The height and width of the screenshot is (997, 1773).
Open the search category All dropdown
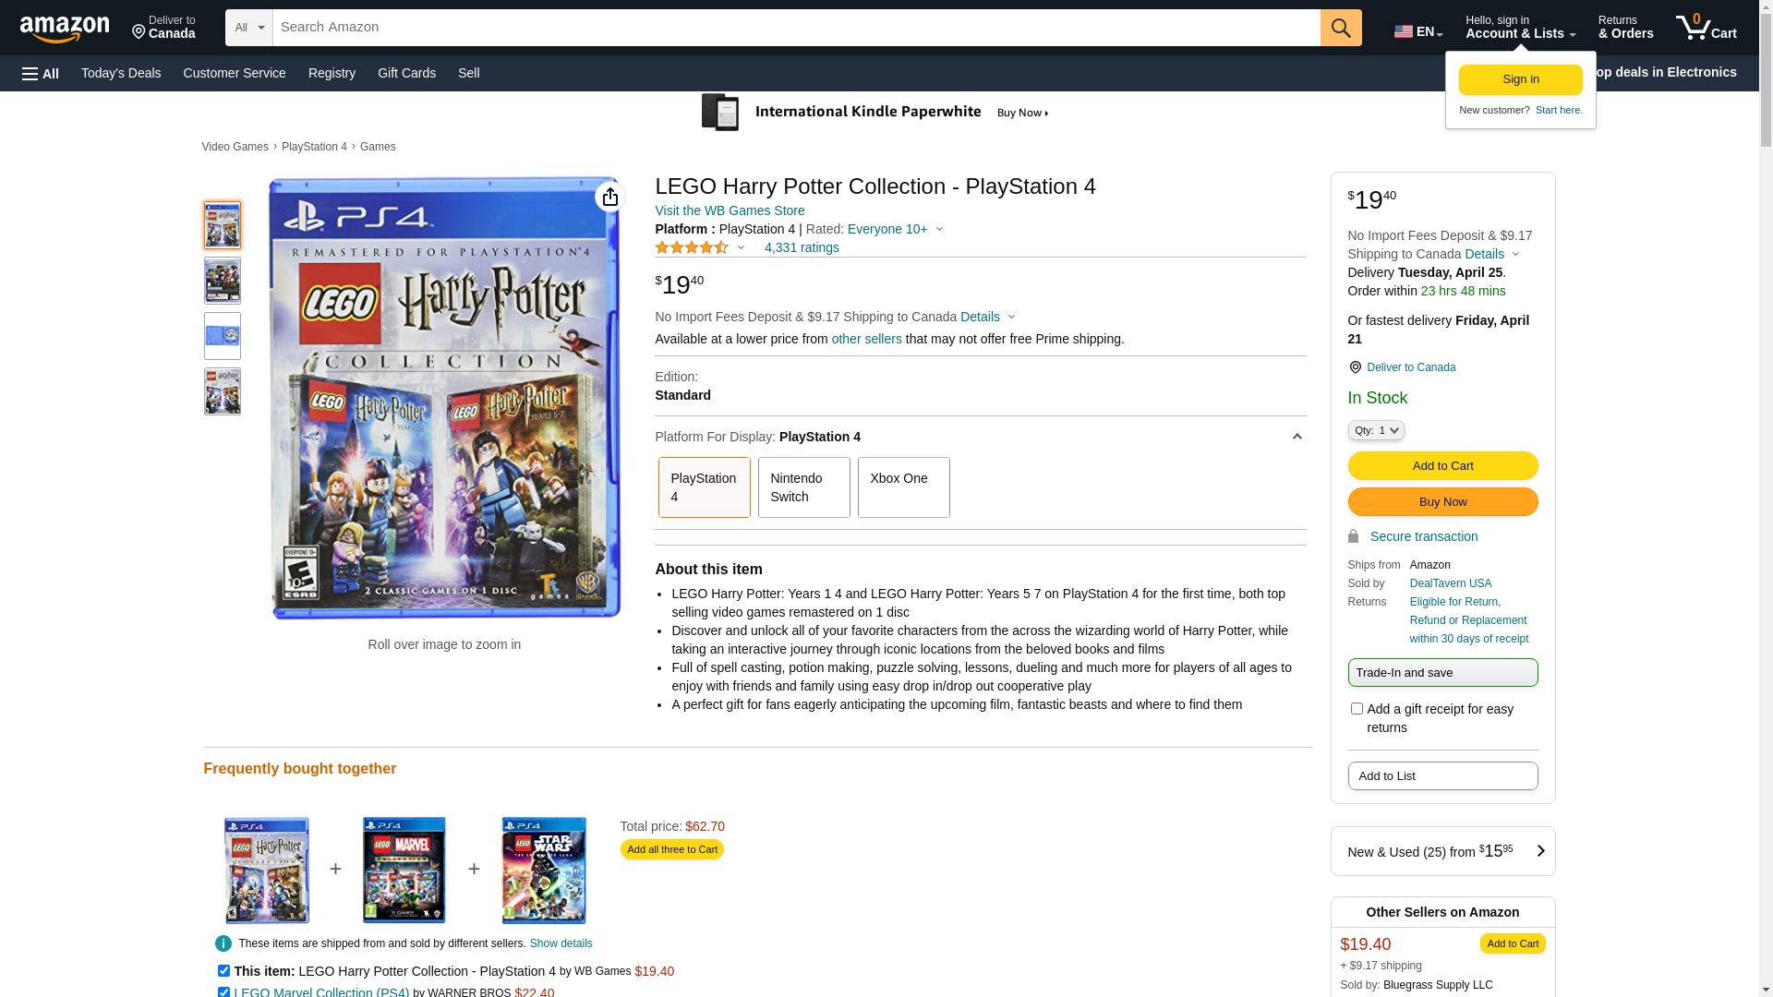coord(248,28)
